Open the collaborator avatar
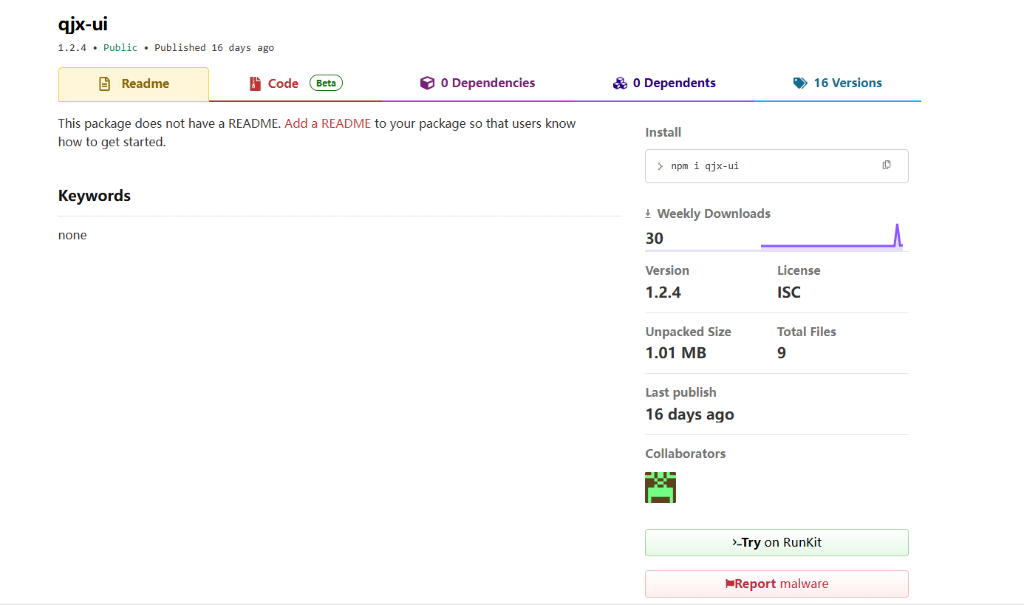 click(x=661, y=488)
